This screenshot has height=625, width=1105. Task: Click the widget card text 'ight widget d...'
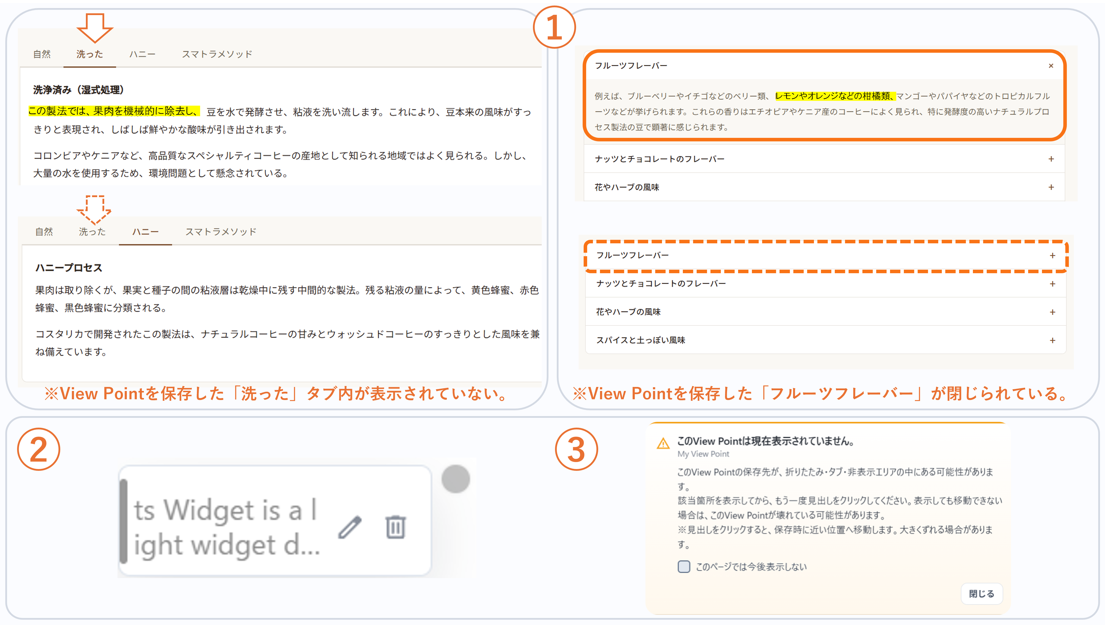pos(227,545)
